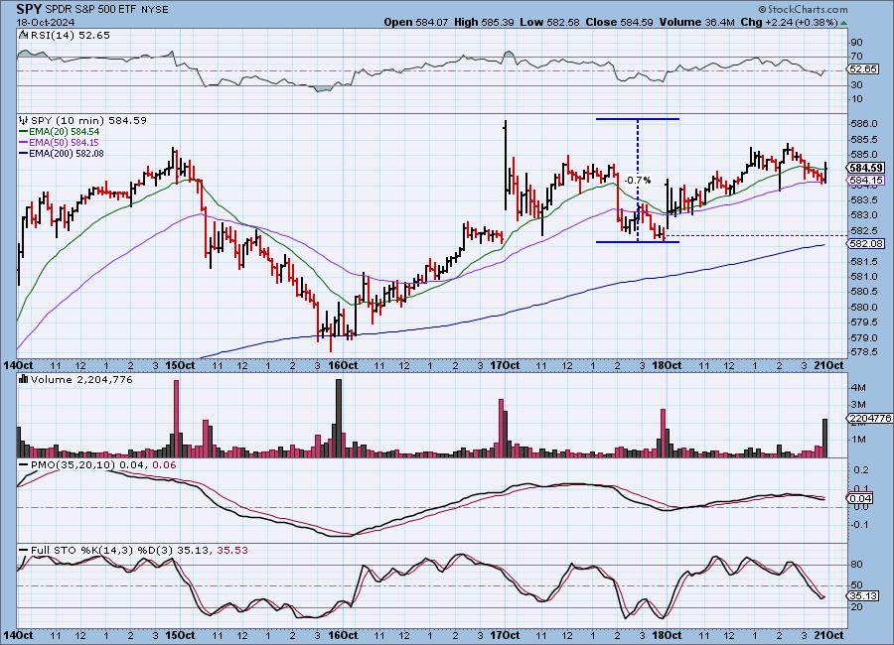Click the boxed 584.59 price axis label
This screenshot has height=645, width=894.
click(x=865, y=168)
